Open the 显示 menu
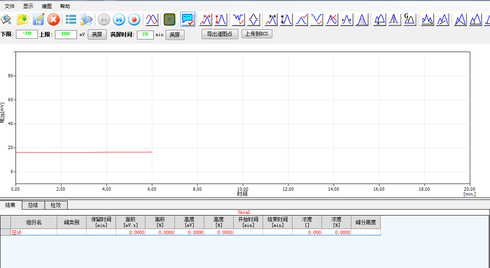The width and height of the screenshot is (490, 268). 28,6
